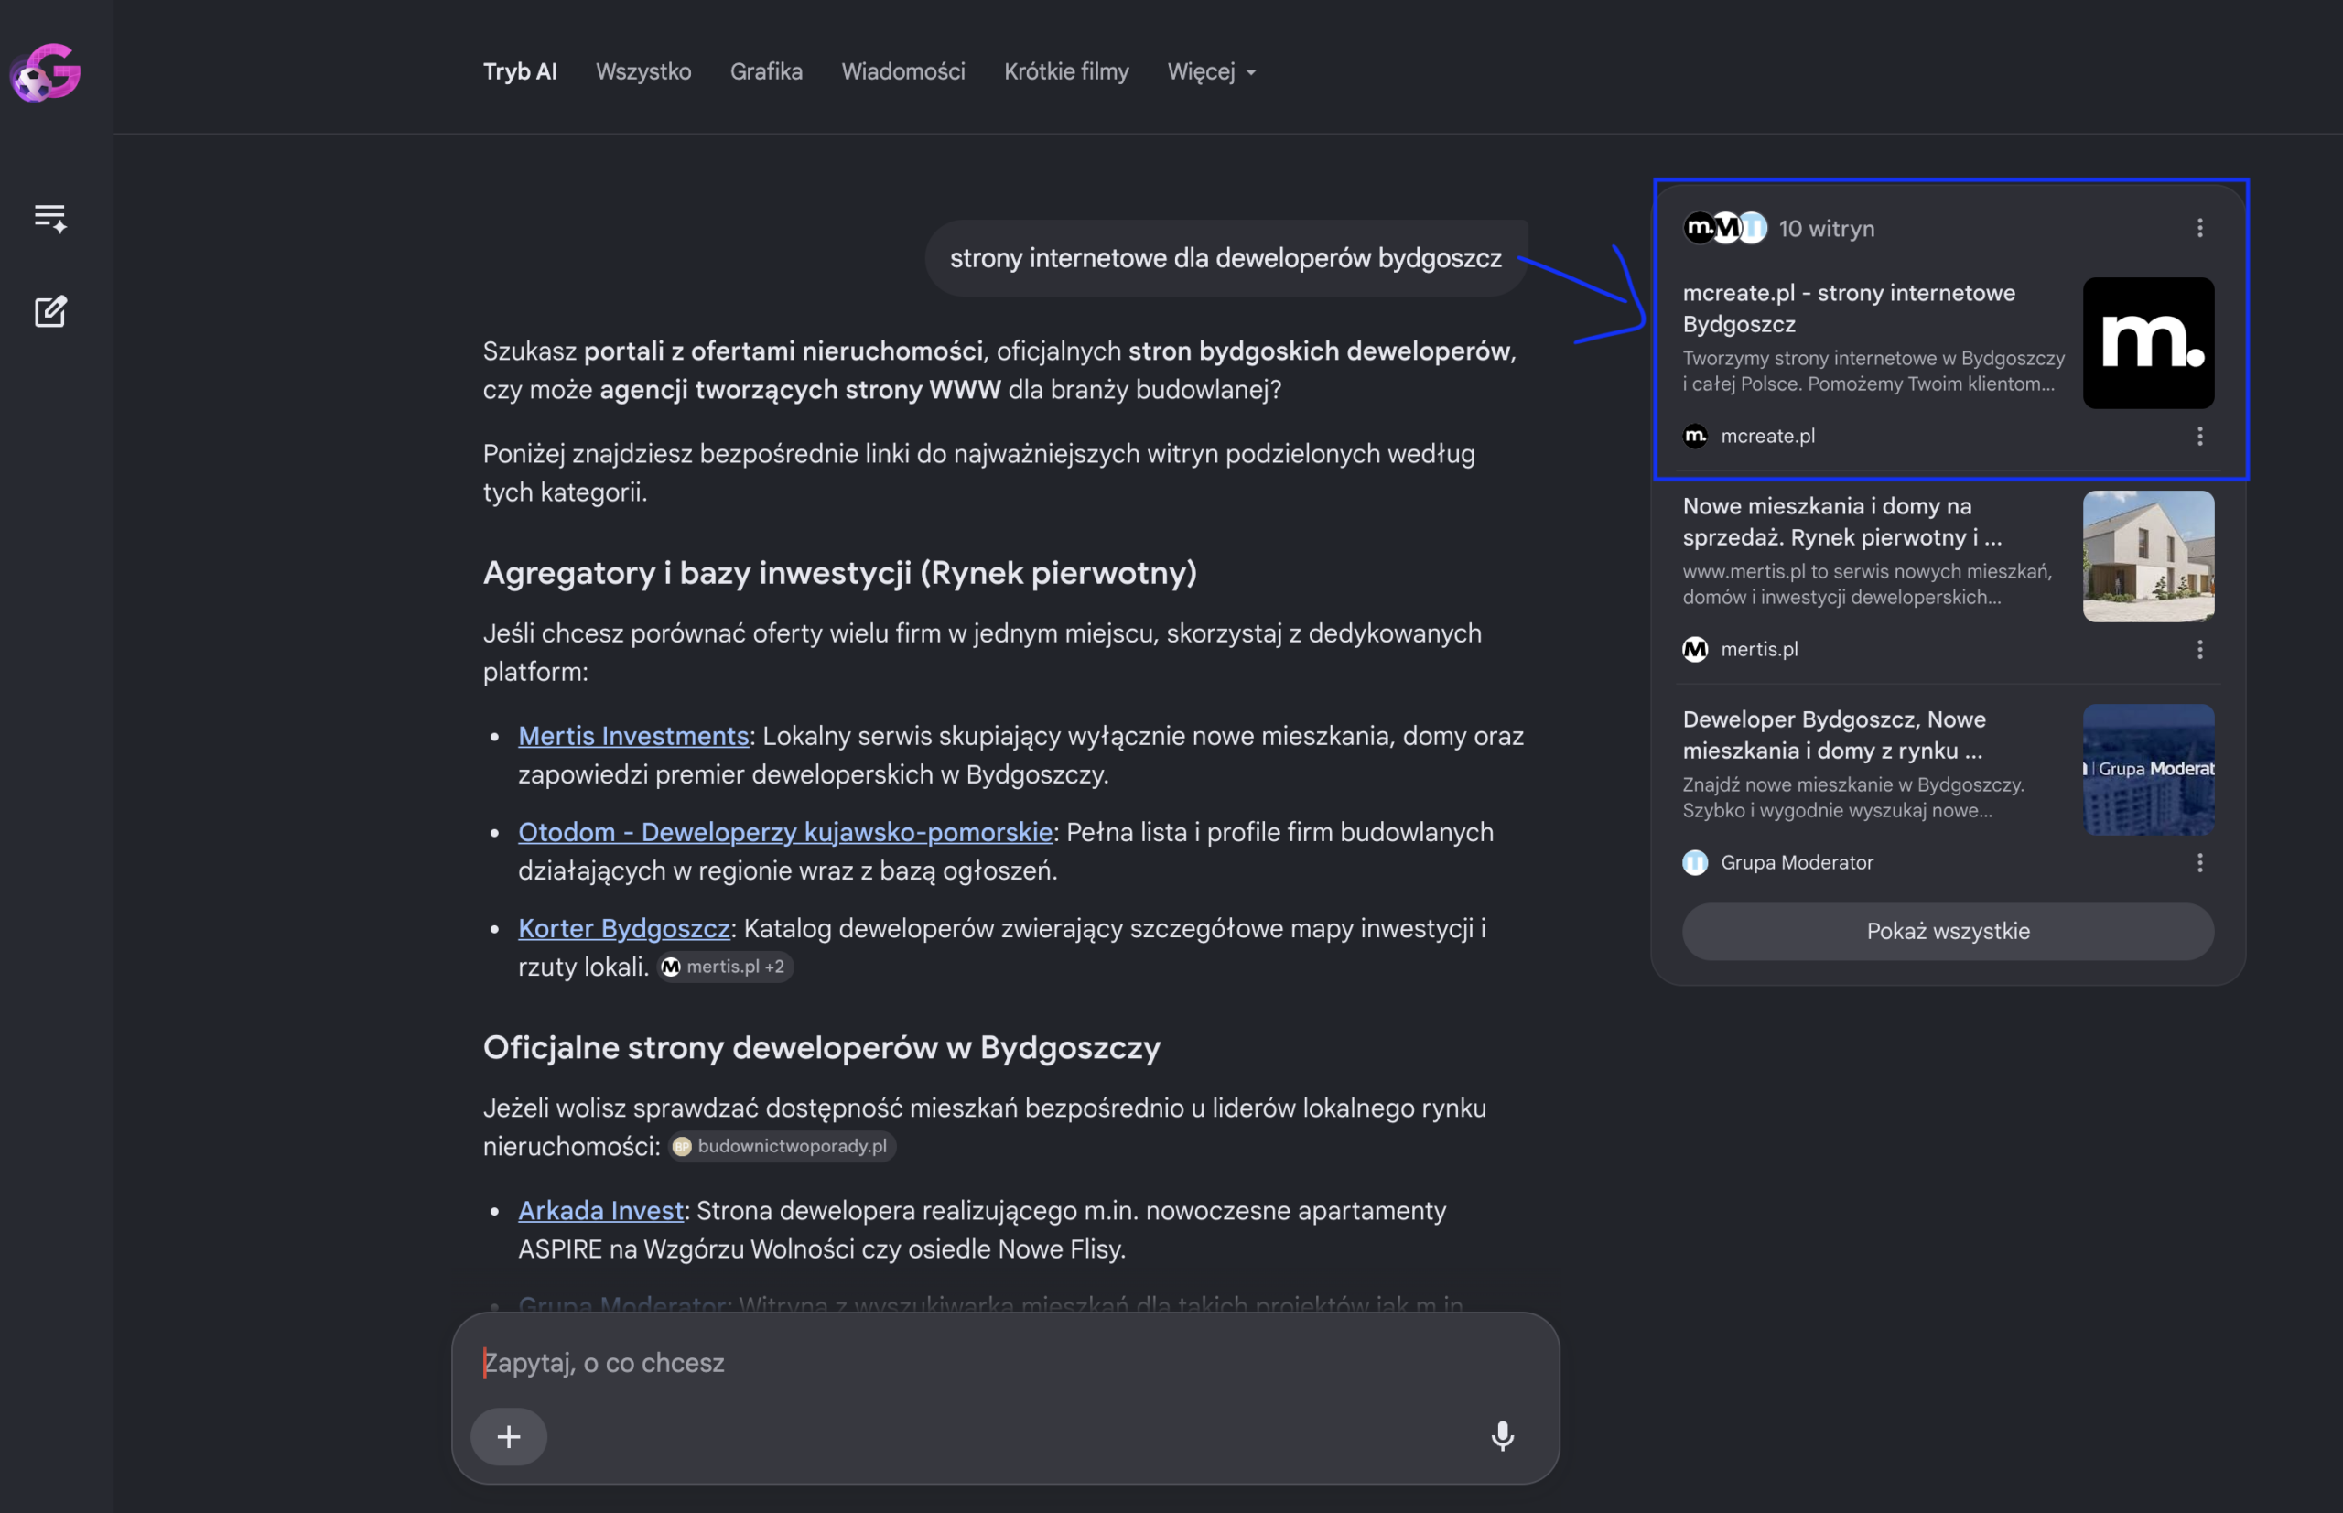Open the AI mode history icon

click(x=50, y=218)
